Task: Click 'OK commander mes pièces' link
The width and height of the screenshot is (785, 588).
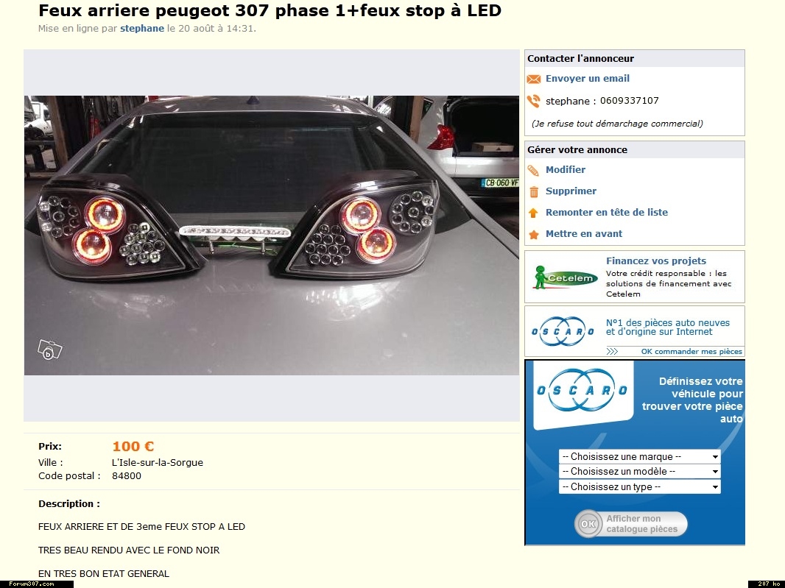Action: tap(691, 351)
